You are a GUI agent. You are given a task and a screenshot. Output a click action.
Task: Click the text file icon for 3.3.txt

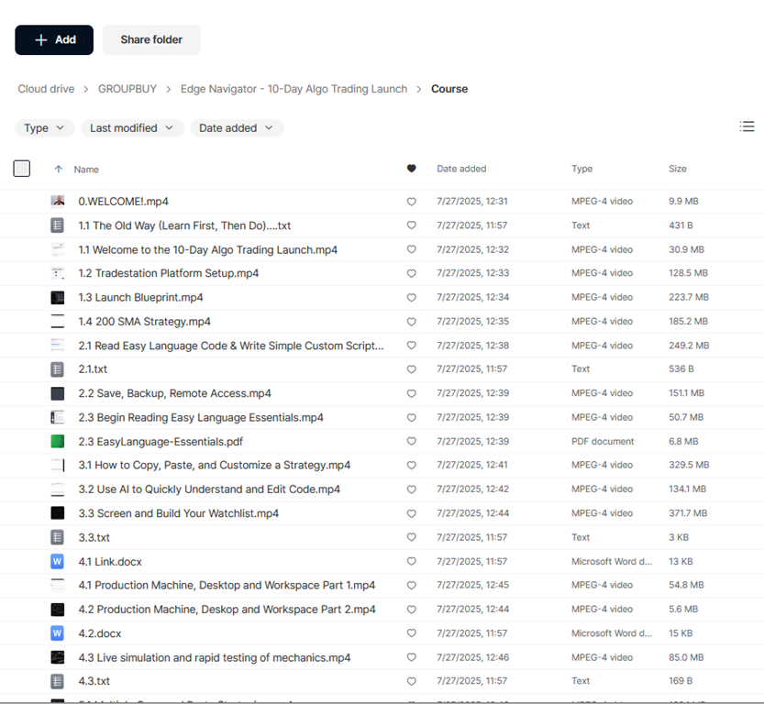[x=58, y=537]
